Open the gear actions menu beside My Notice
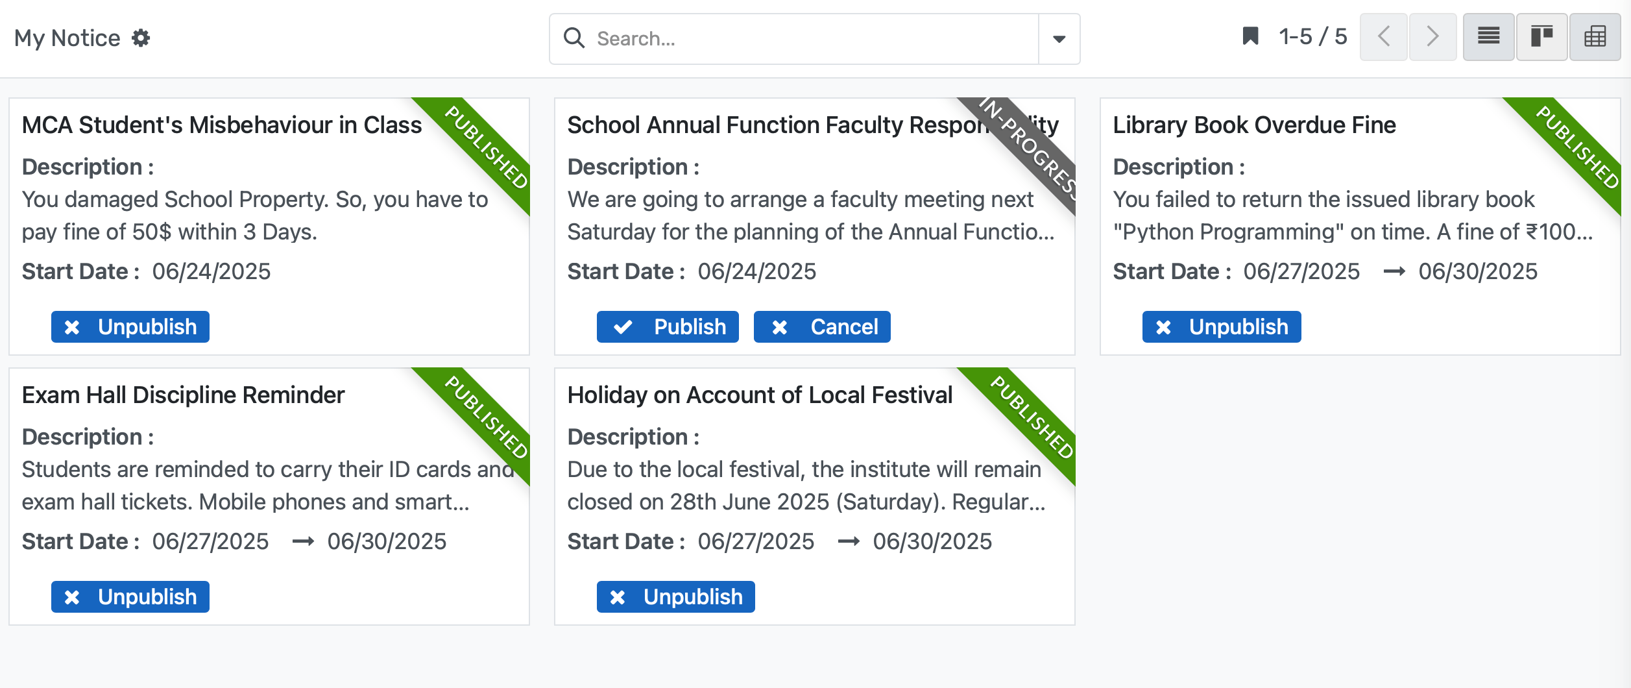Image resolution: width=1631 pixels, height=688 pixels. tap(141, 38)
